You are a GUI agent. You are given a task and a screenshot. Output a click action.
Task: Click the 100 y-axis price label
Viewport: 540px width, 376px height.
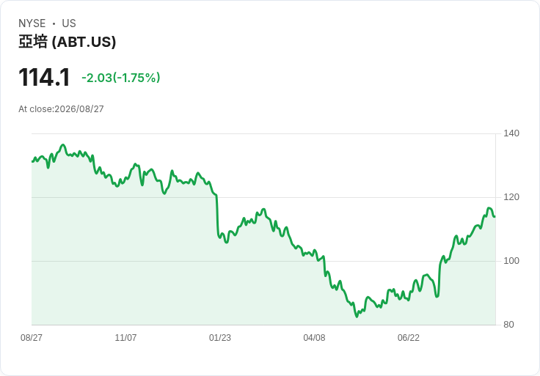(x=511, y=261)
